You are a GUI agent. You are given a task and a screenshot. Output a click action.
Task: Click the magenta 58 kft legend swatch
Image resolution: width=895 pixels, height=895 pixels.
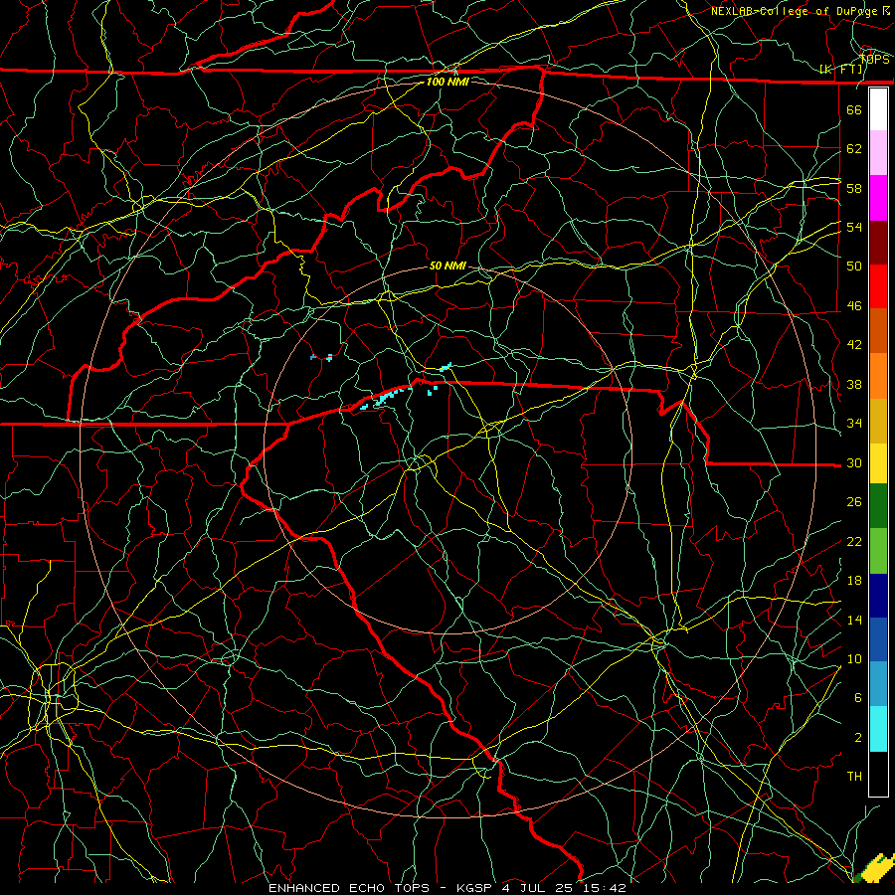click(x=878, y=198)
